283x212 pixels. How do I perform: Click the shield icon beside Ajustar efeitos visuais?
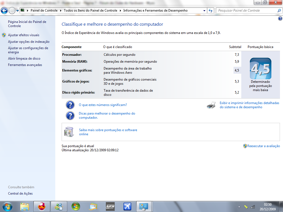[x=4, y=35]
